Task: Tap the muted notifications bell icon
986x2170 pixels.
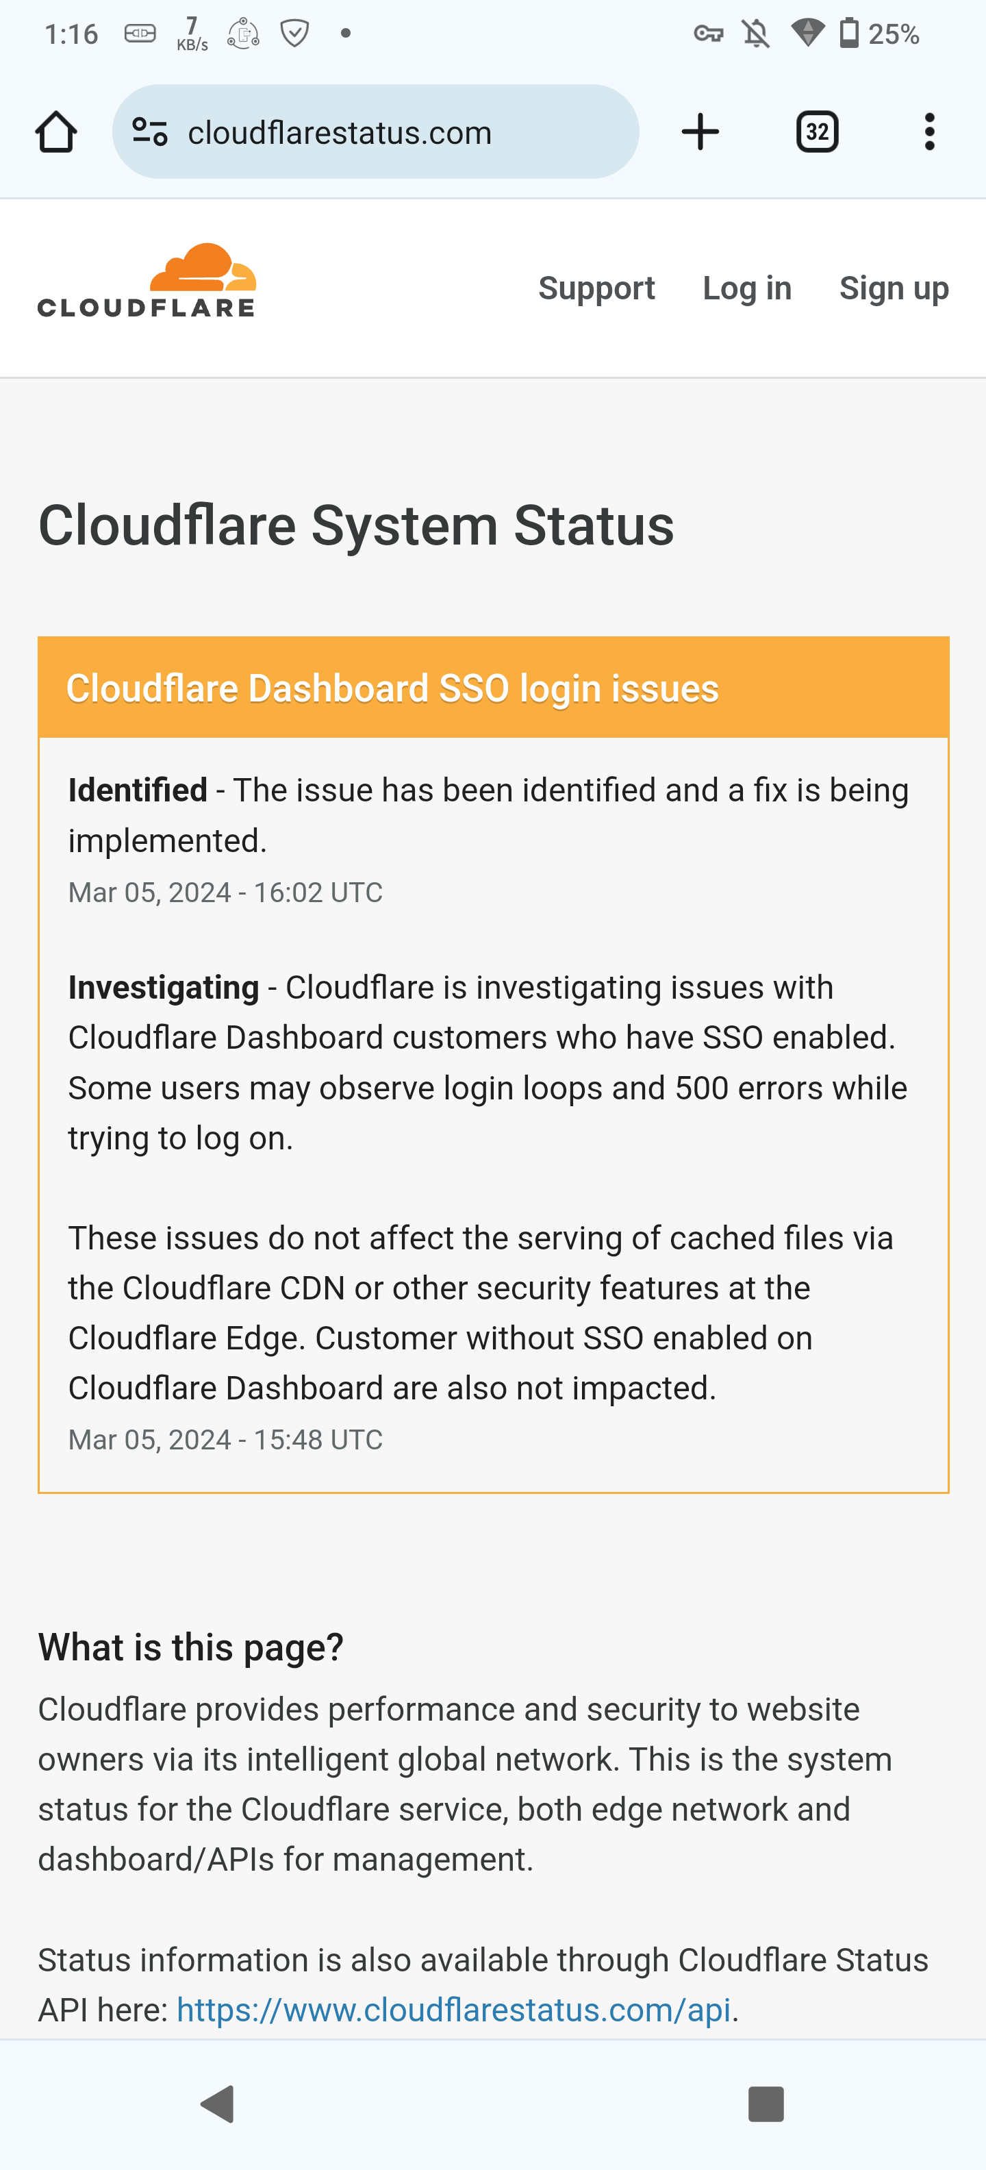Action: (x=755, y=34)
